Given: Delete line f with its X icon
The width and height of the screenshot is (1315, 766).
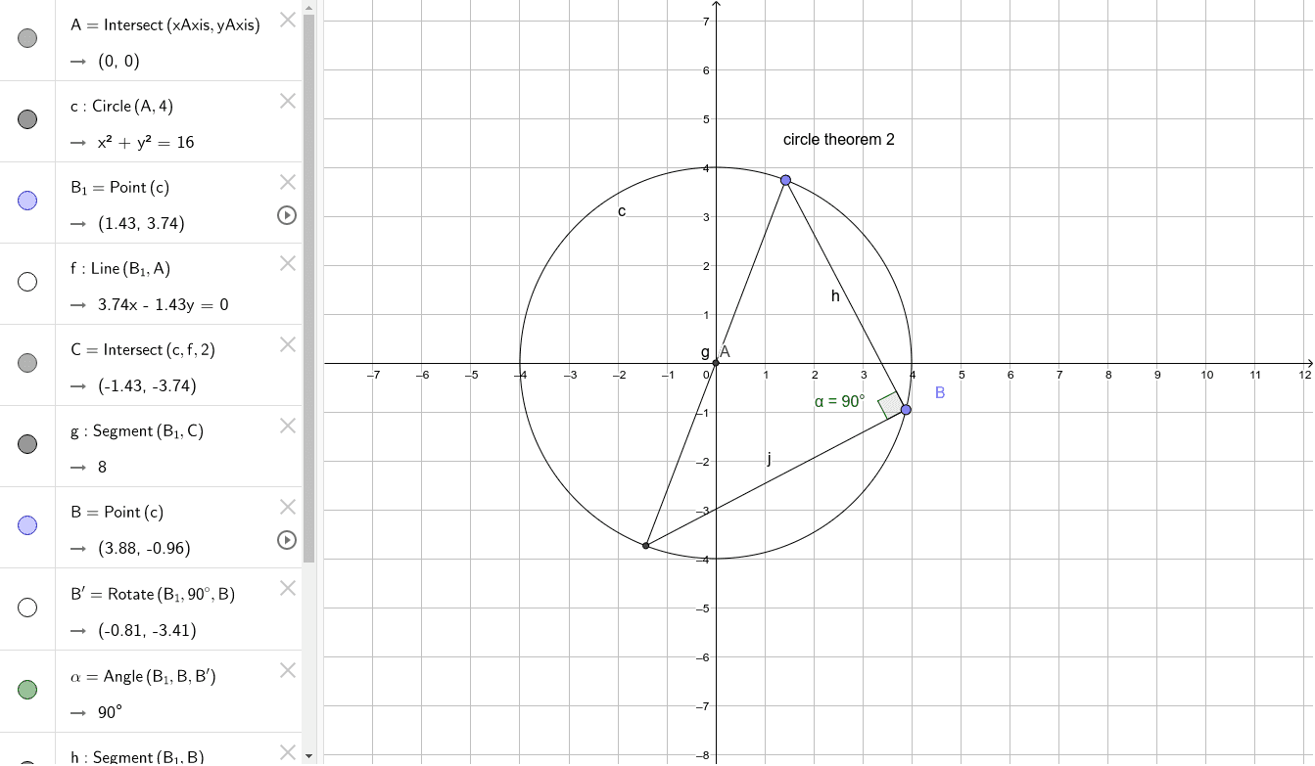Looking at the screenshot, I should coord(287,263).
